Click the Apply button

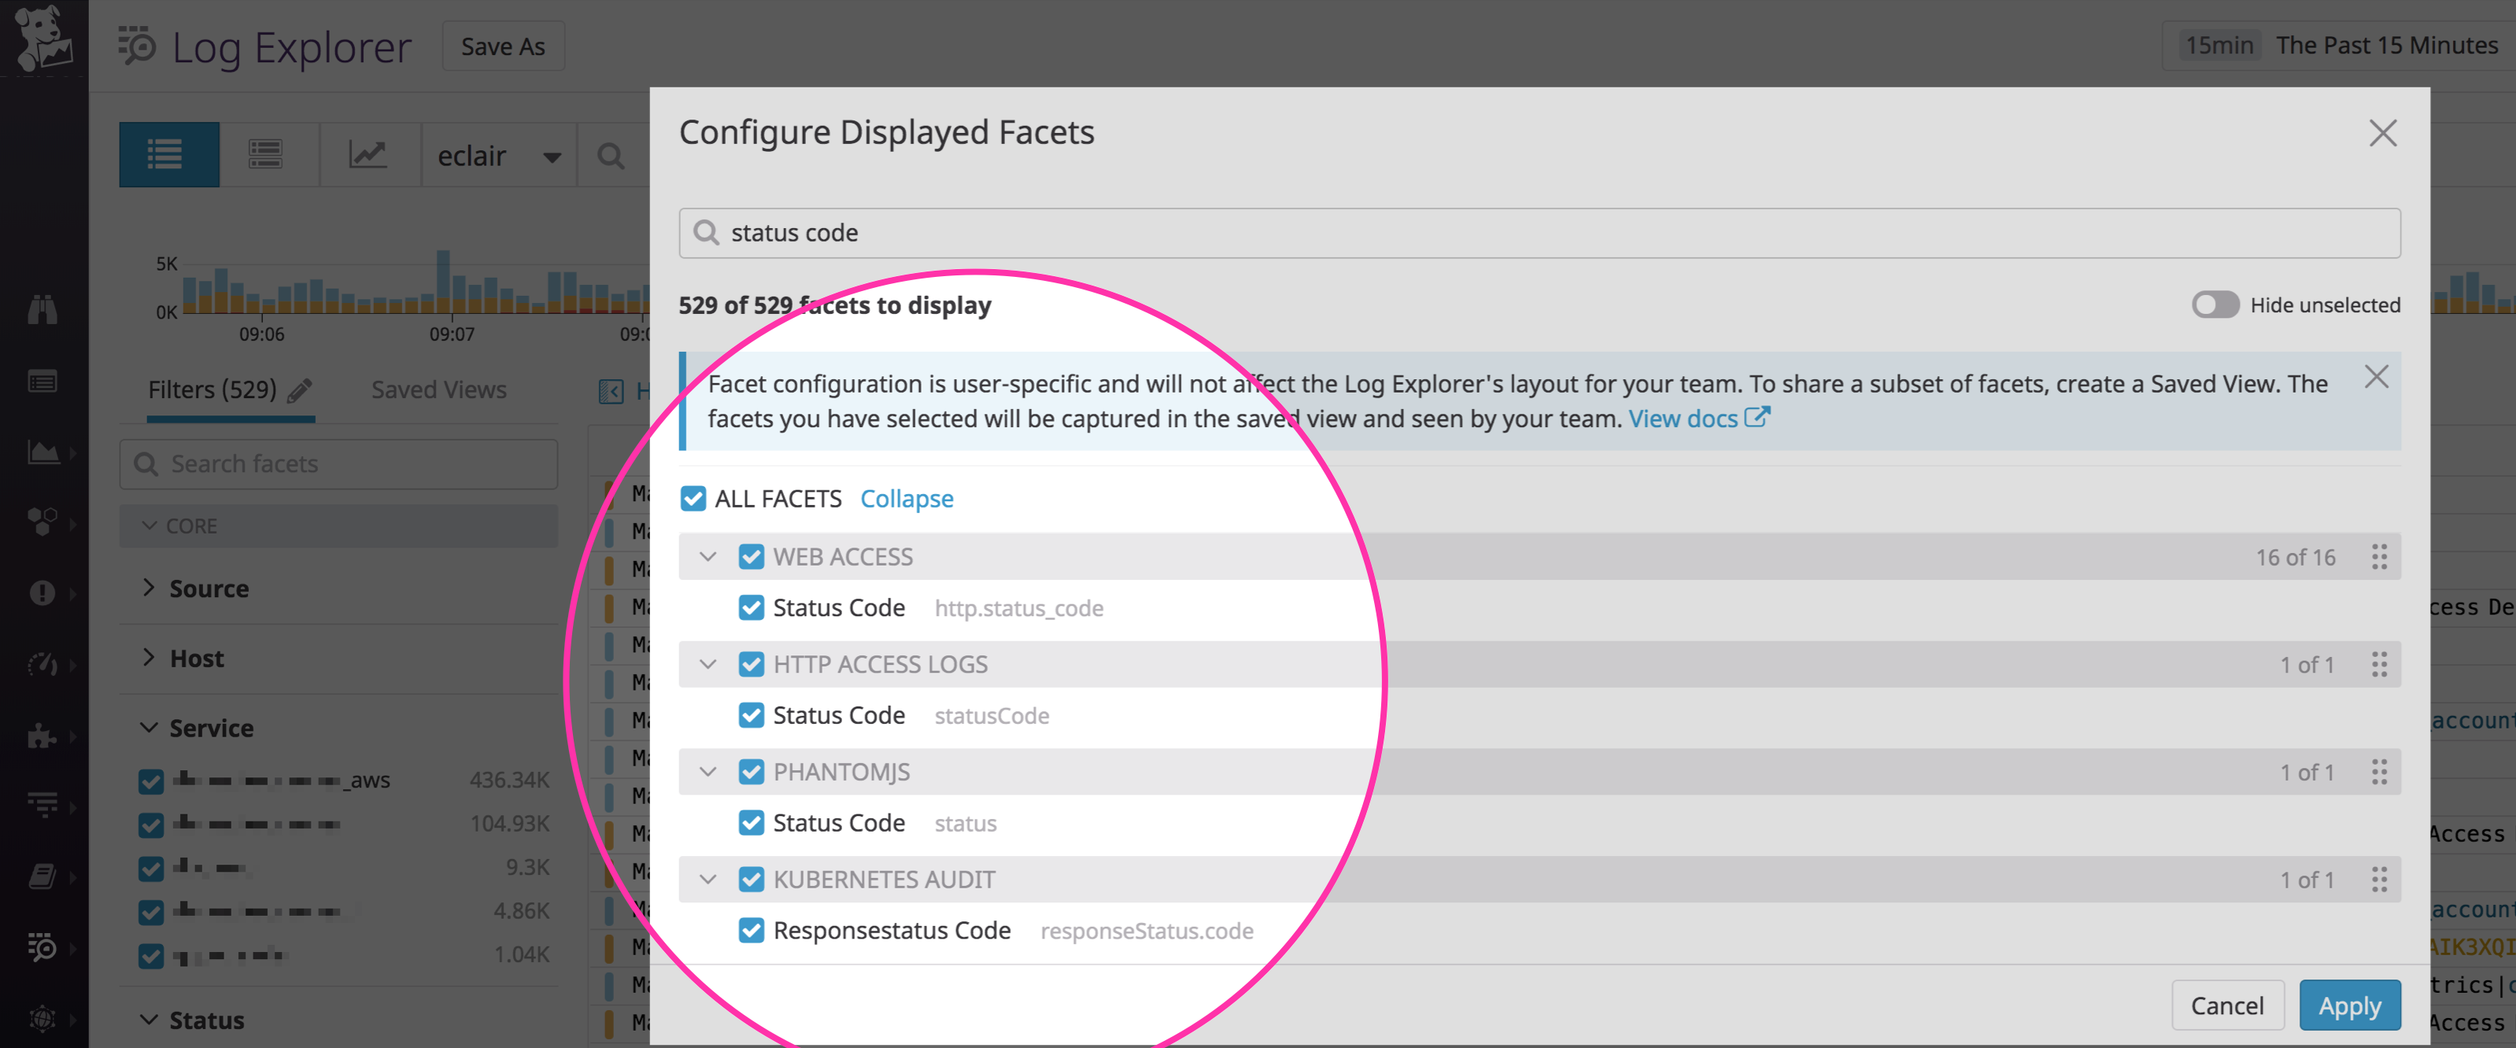pyautogui.click(x=2350, y=1005)
